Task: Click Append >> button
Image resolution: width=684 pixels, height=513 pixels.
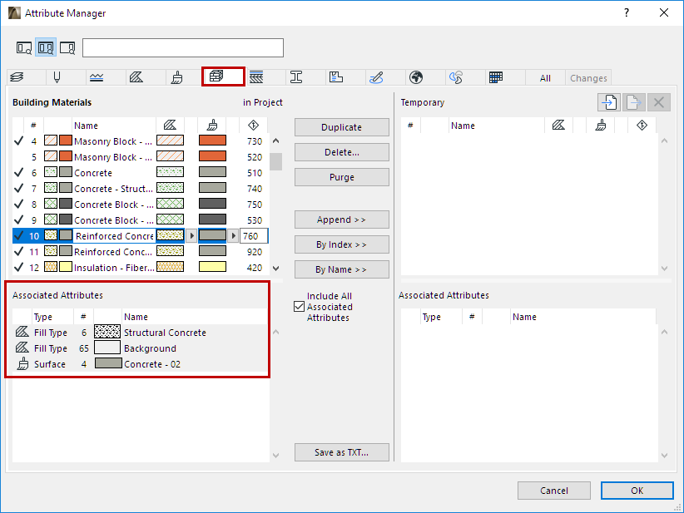Action: pyautogui.click(x=341, y=220)
